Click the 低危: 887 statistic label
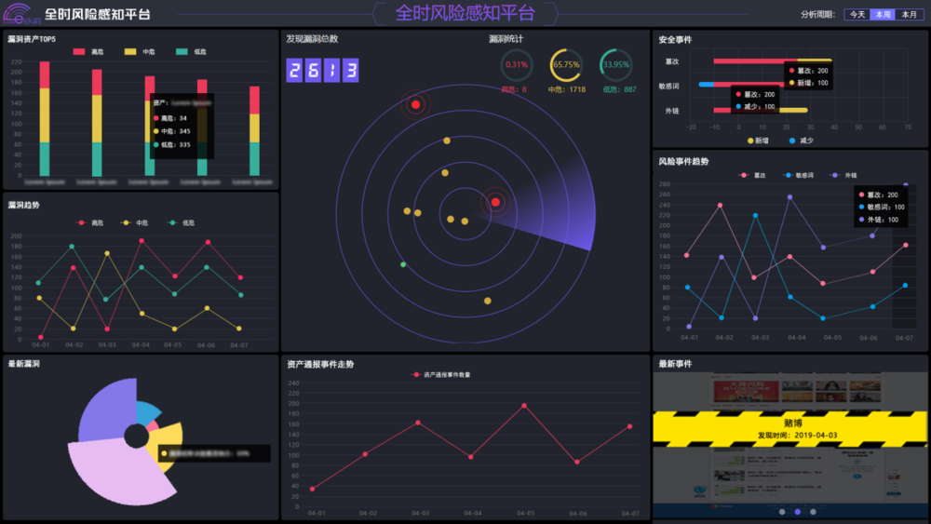931x524 pixels. click(x=619, y=89)
